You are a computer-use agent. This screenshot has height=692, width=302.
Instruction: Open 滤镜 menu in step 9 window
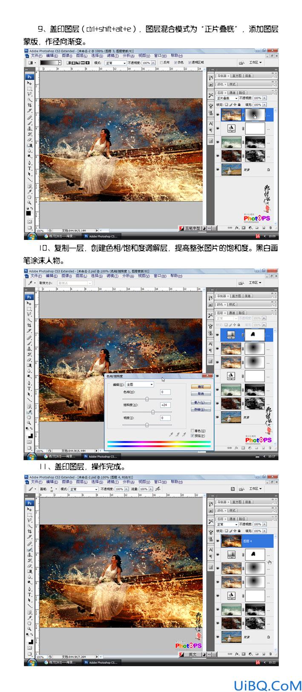pyautogui.click(x=112, y=55)
